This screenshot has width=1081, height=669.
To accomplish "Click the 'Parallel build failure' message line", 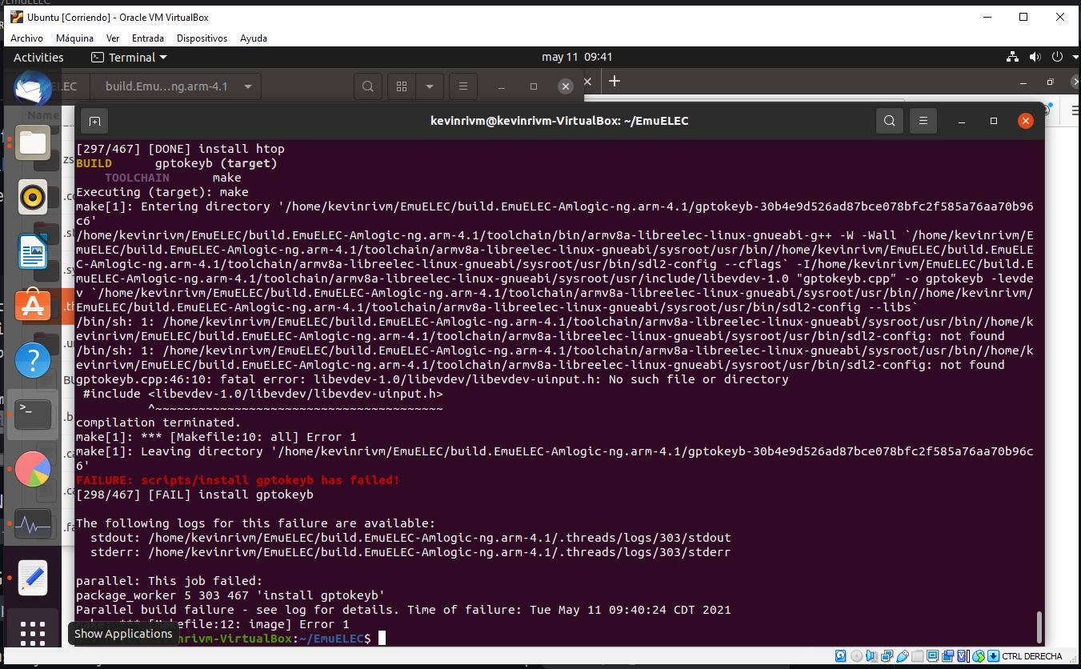I will [x=403, y=610].
